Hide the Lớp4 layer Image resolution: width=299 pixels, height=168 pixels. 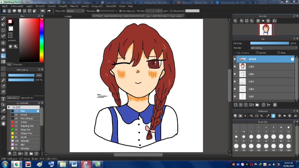[x=235, y=74]
